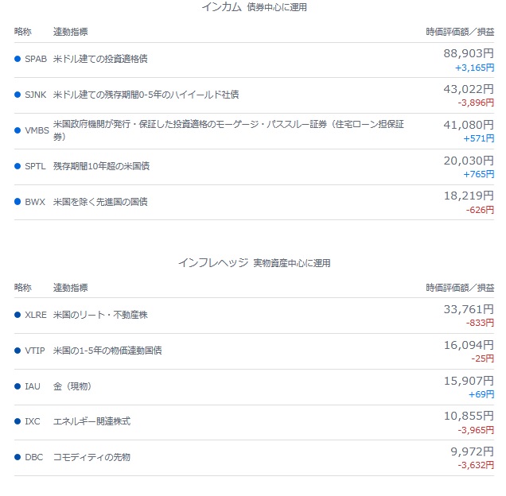The image size is (506, 496).
Task: Click the blue dot beside XLRE
Action: click(18, 315)
